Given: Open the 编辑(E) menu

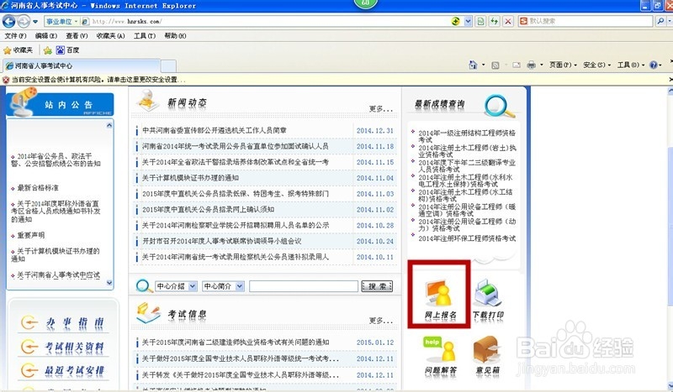Looking at the screenshot, I should (46, 36).
